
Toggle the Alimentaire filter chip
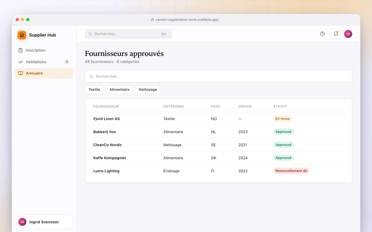(x=119, y=90)
